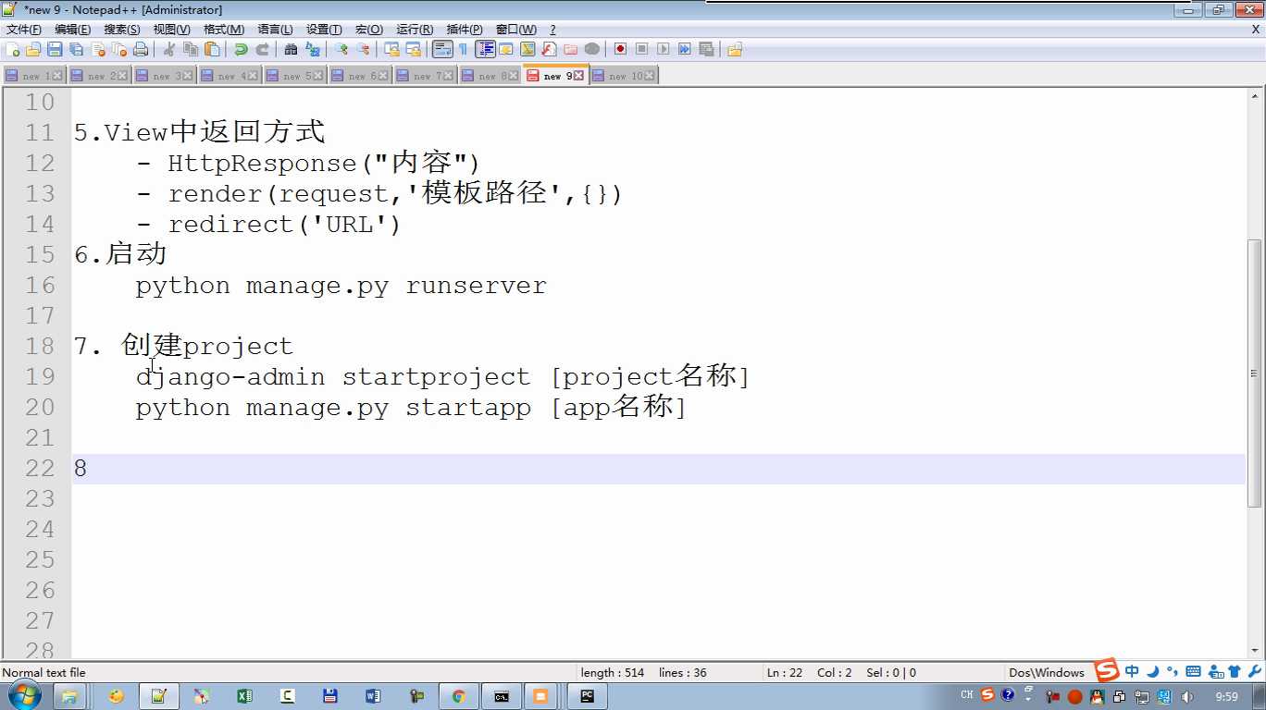The image size is (1266, 710).
Task: Click the Start Recording macro icon
Action: click(620, 49)
